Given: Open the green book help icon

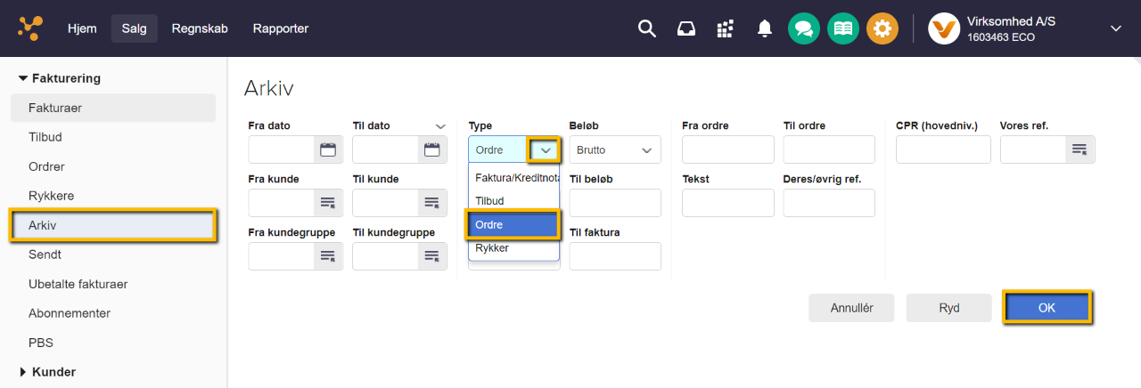Looking at the screenshot, I should pos(843,28).
